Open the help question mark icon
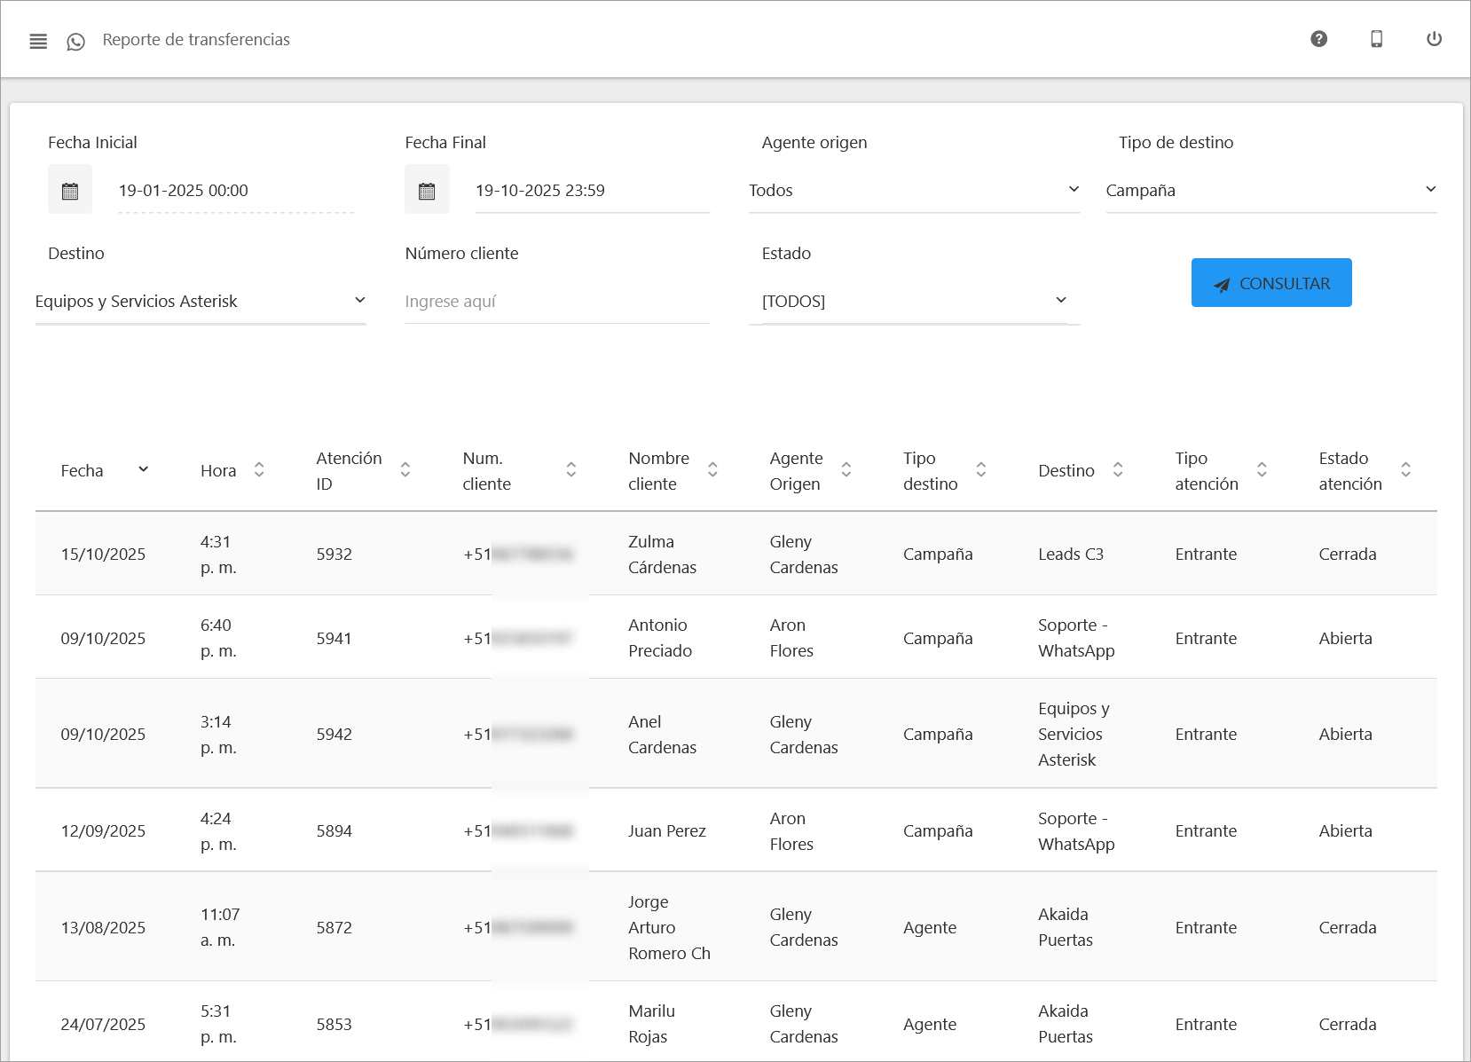 [x=1318, y=39]
